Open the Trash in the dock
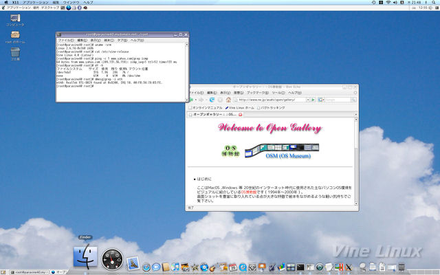The width and height of the screenshot is (440, 275). pyautogui.click(x=401, y=267)
